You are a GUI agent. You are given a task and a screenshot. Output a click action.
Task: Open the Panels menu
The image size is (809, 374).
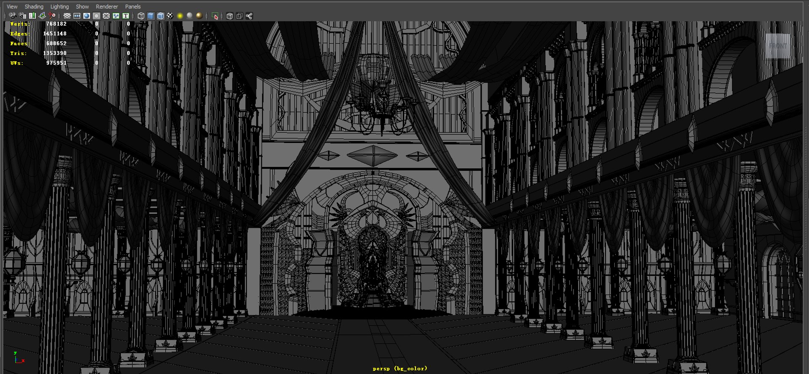click(x=133, y=6)
